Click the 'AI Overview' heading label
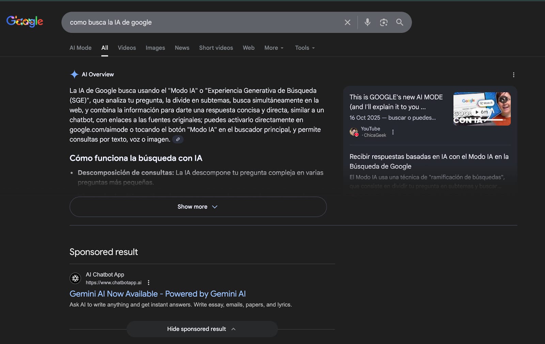545x344 pixels. (x=98, y=74)
